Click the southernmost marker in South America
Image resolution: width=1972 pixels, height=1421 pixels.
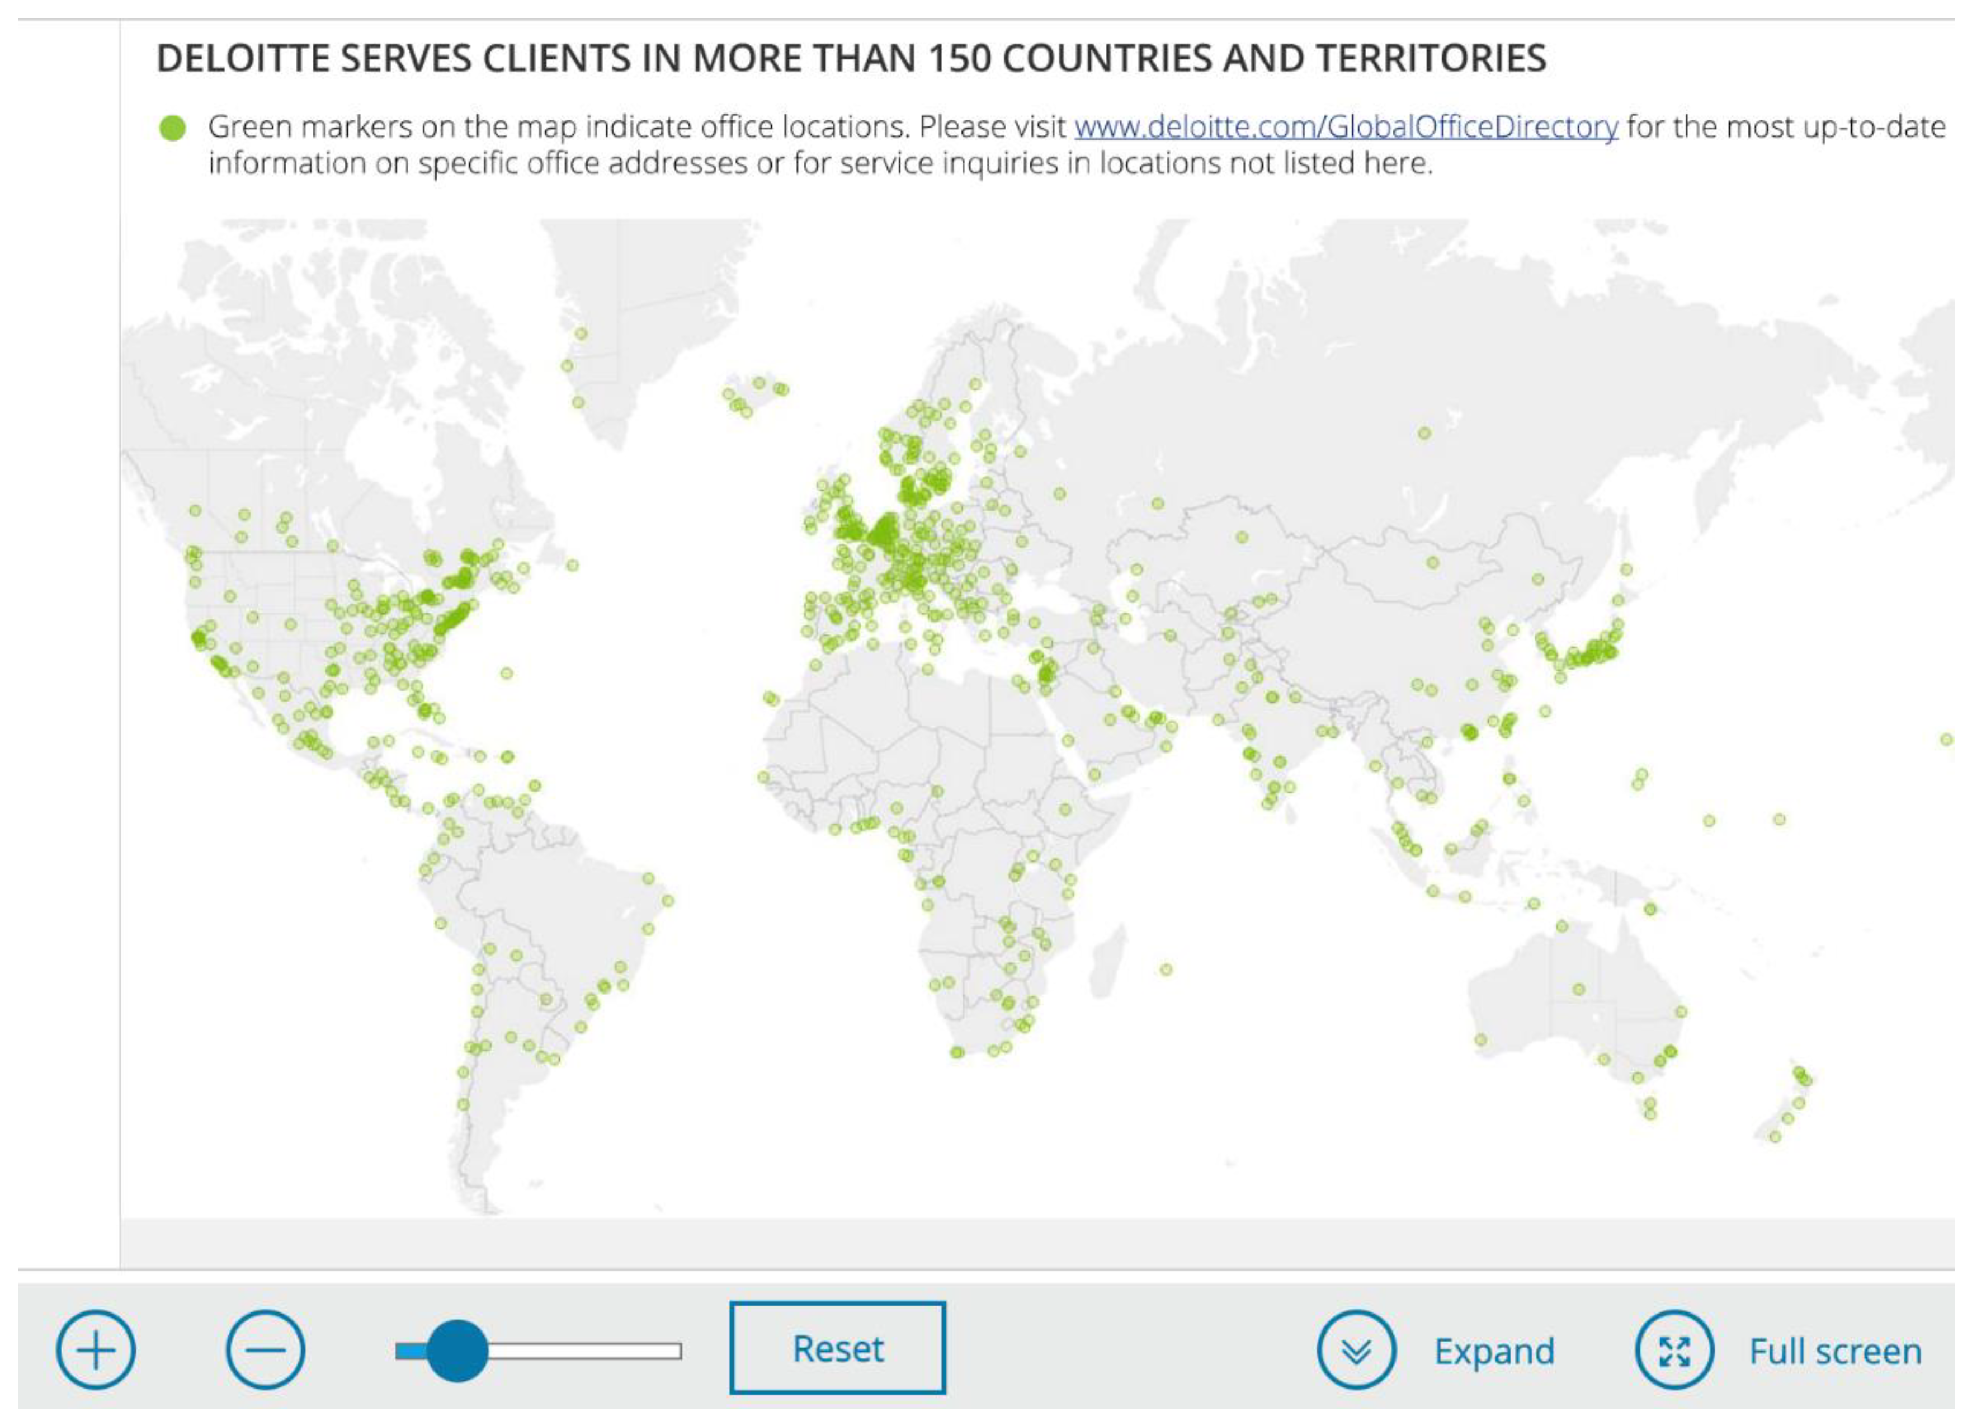point(464,1104)
